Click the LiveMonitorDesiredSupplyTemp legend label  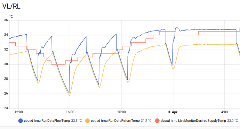coord(193,121)
